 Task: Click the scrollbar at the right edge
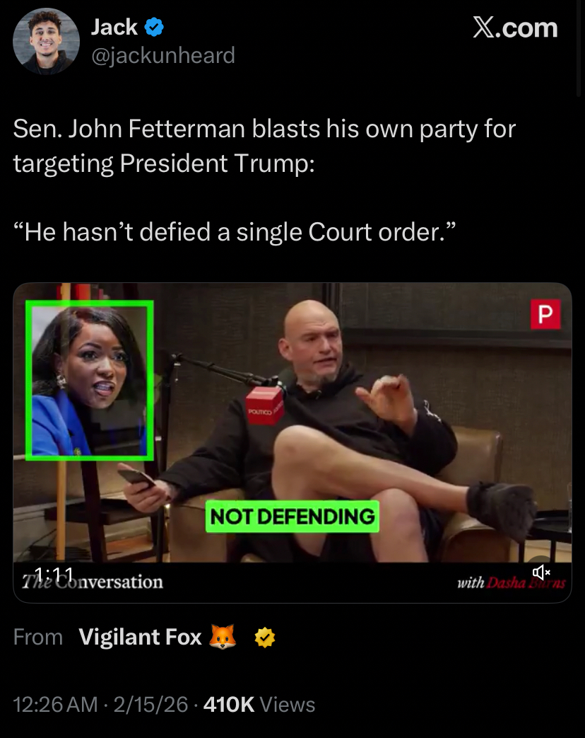coord(579,47)
